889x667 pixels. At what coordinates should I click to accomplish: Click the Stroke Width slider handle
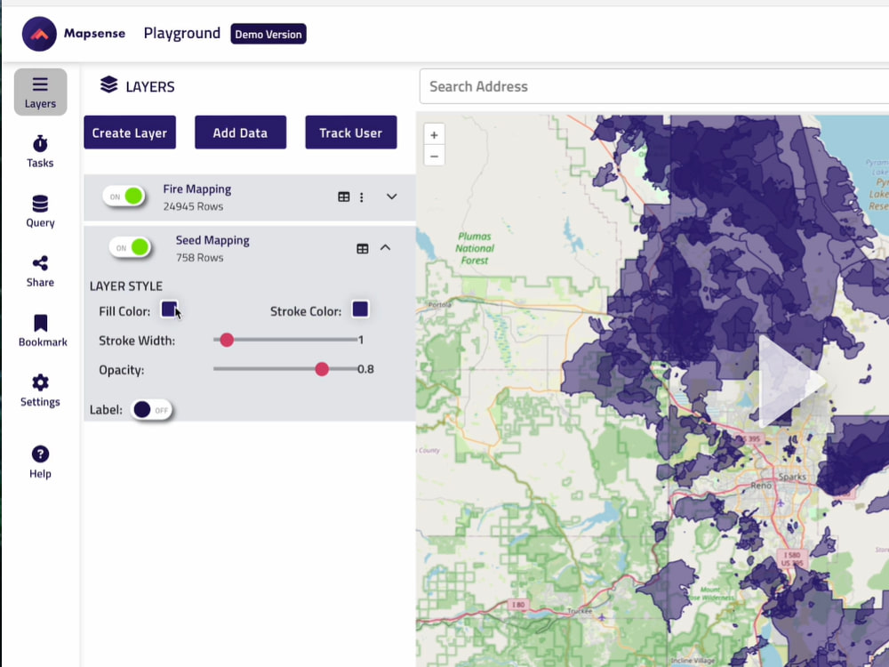[x=227, y=340]
